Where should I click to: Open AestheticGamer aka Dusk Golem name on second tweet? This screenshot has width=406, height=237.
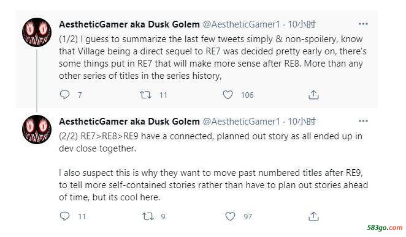pos(129,121)
